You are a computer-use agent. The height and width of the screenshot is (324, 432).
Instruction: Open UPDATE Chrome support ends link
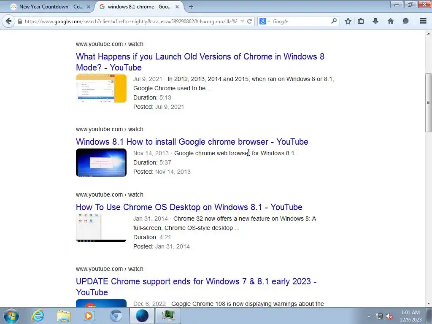(x=196, y=287)
